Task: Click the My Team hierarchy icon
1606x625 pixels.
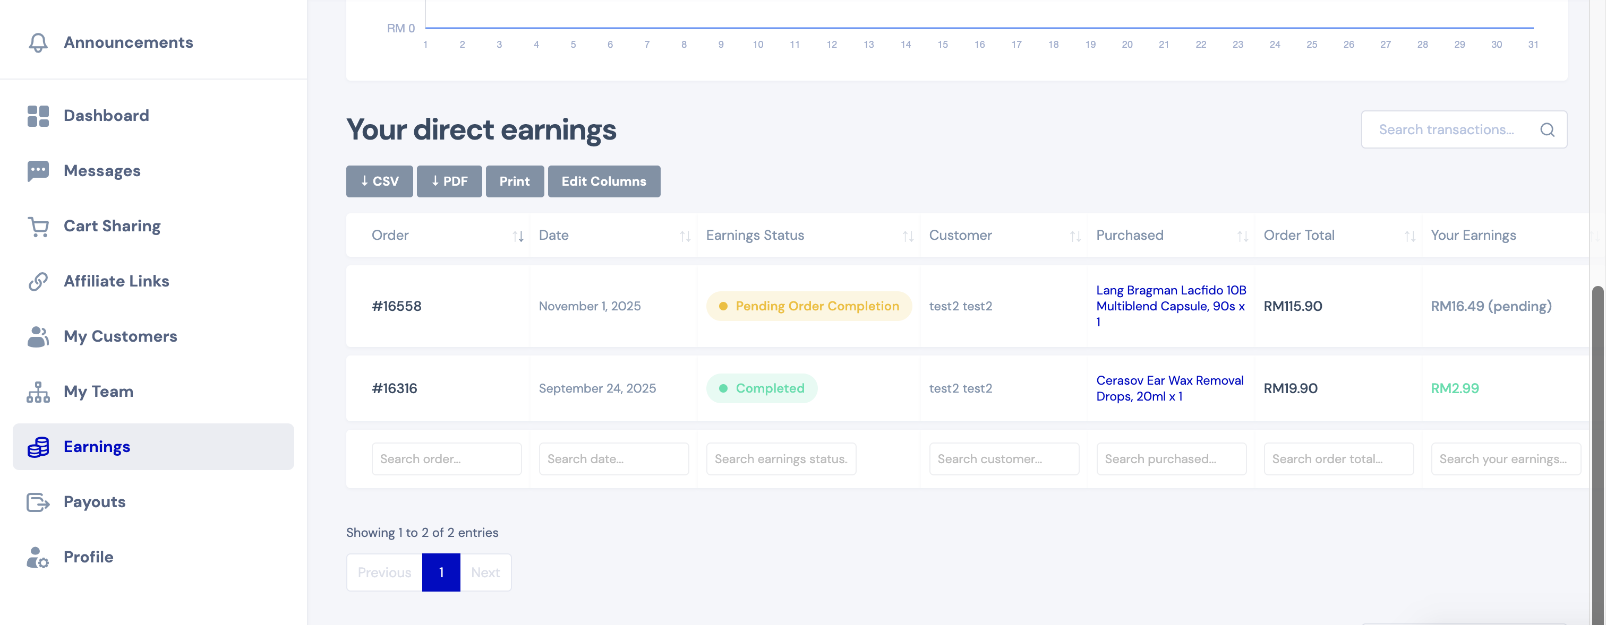Action: [38, 392]
